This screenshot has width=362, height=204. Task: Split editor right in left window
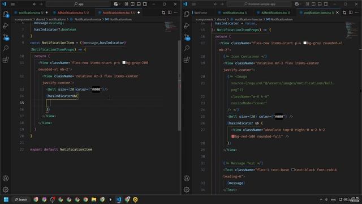[x=170, y=12]
